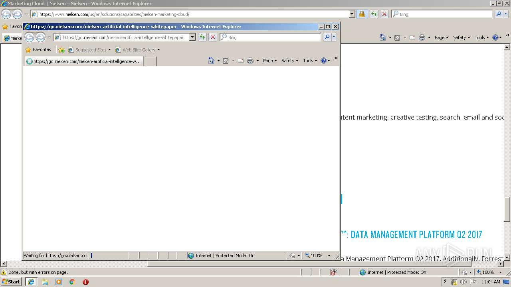Click red Opera-style taskbar icon
The width and height of the screenshot is (511, 287).
[85, 281]
